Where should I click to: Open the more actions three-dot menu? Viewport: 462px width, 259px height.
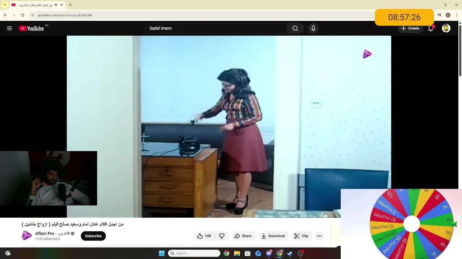[x=319, y=236]
